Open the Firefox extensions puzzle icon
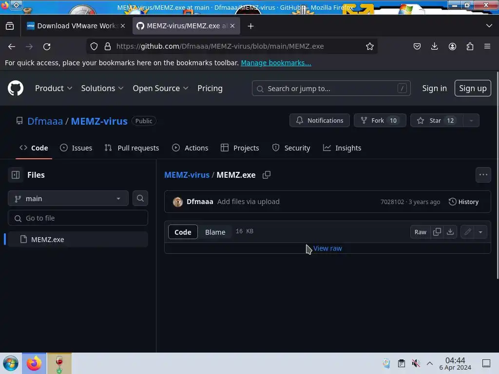The image size is (499, 374). point(470,46)
